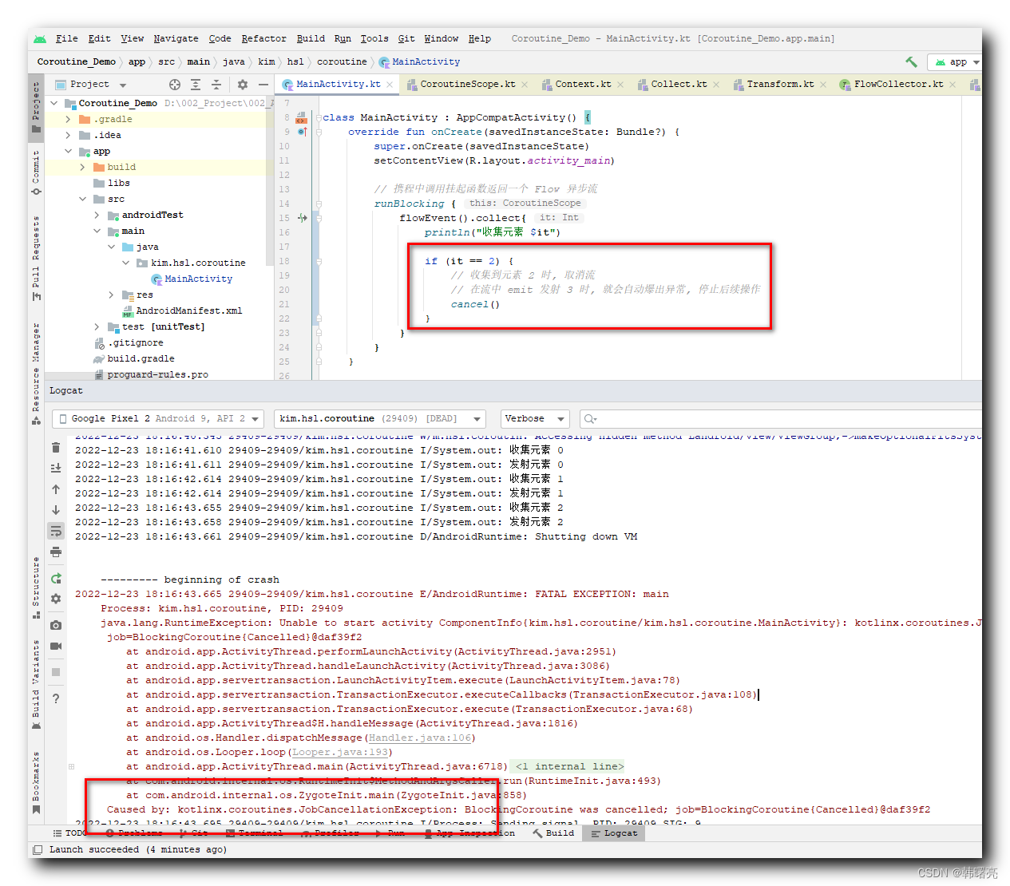
Task: Click Expand All in Project panel
Action: click(196, 84)
